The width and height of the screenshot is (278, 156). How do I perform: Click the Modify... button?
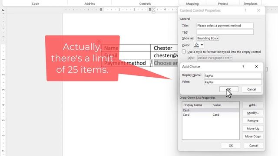click(x=253, y=113)
